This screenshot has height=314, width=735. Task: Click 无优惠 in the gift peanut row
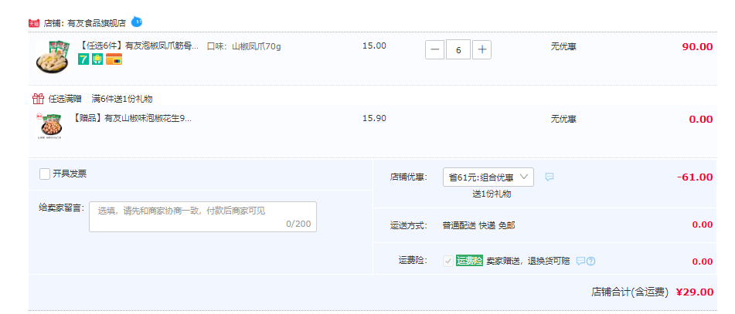click(563, 119)
